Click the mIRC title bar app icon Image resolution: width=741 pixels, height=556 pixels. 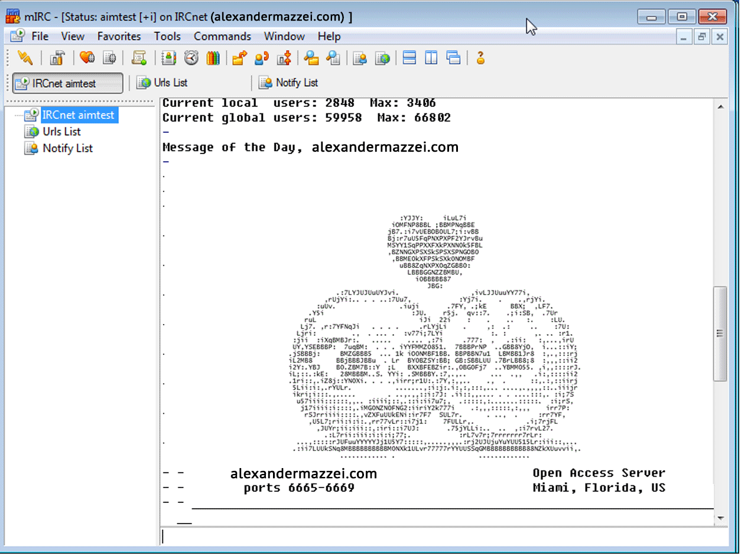coord(13,17)
